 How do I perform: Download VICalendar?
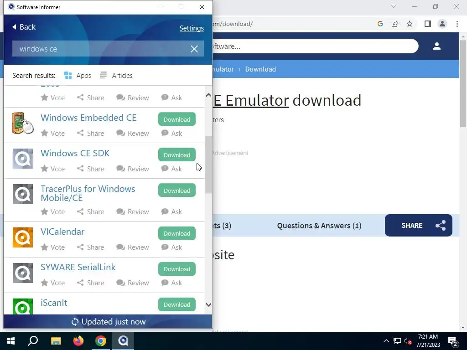point(177,233)
